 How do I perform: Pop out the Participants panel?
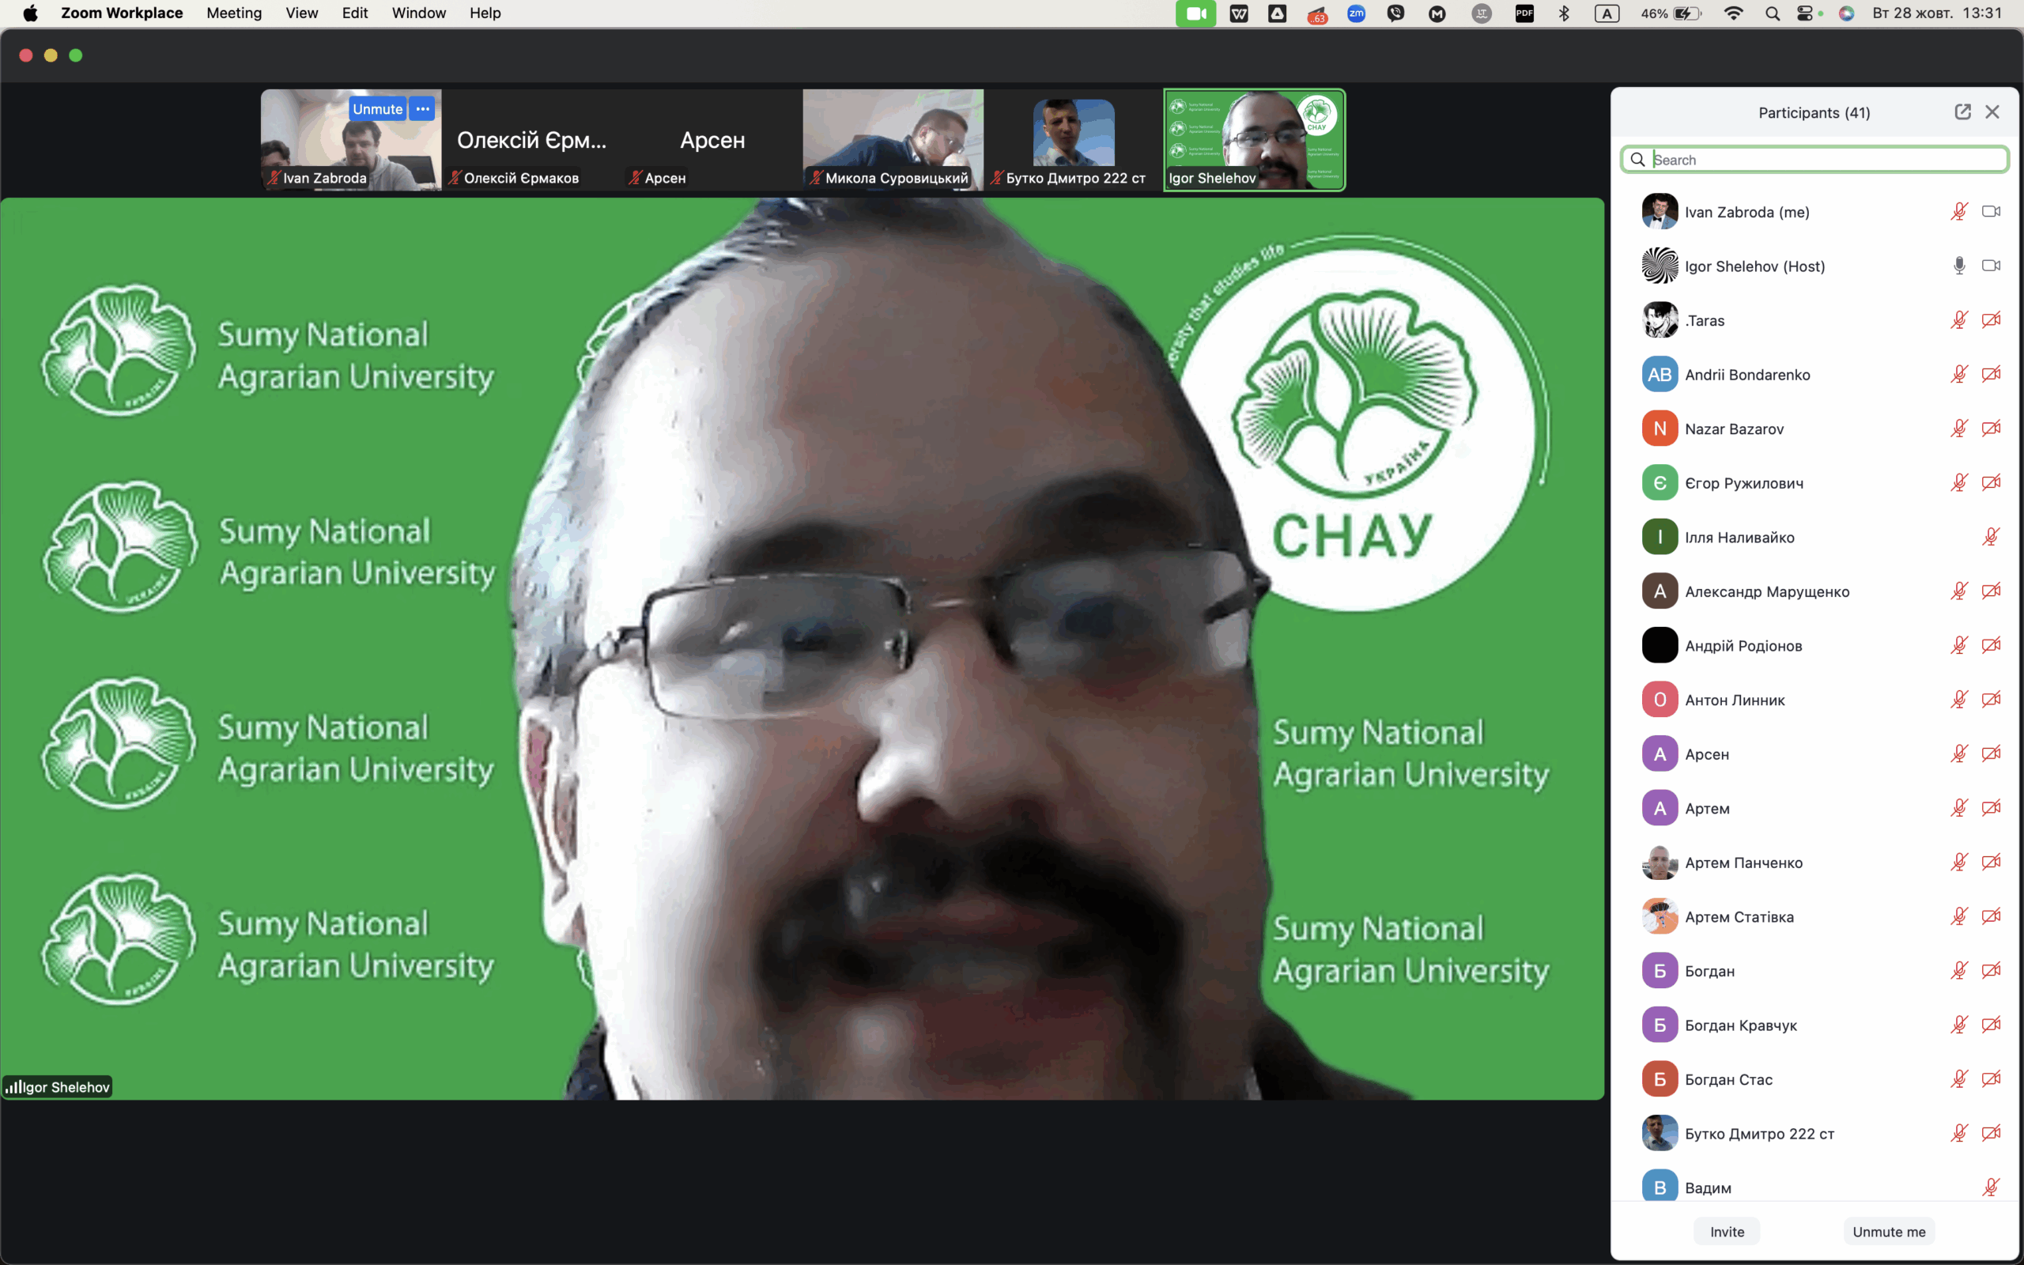tap(1962, 112)
